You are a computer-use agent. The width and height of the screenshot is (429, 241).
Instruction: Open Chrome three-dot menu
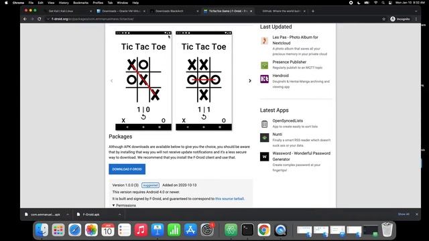416,19
